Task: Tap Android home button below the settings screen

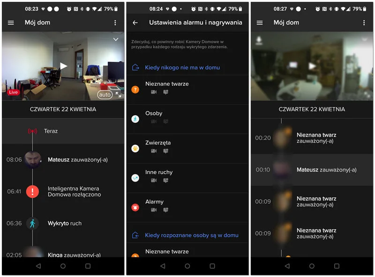Action: click(187, 266)
